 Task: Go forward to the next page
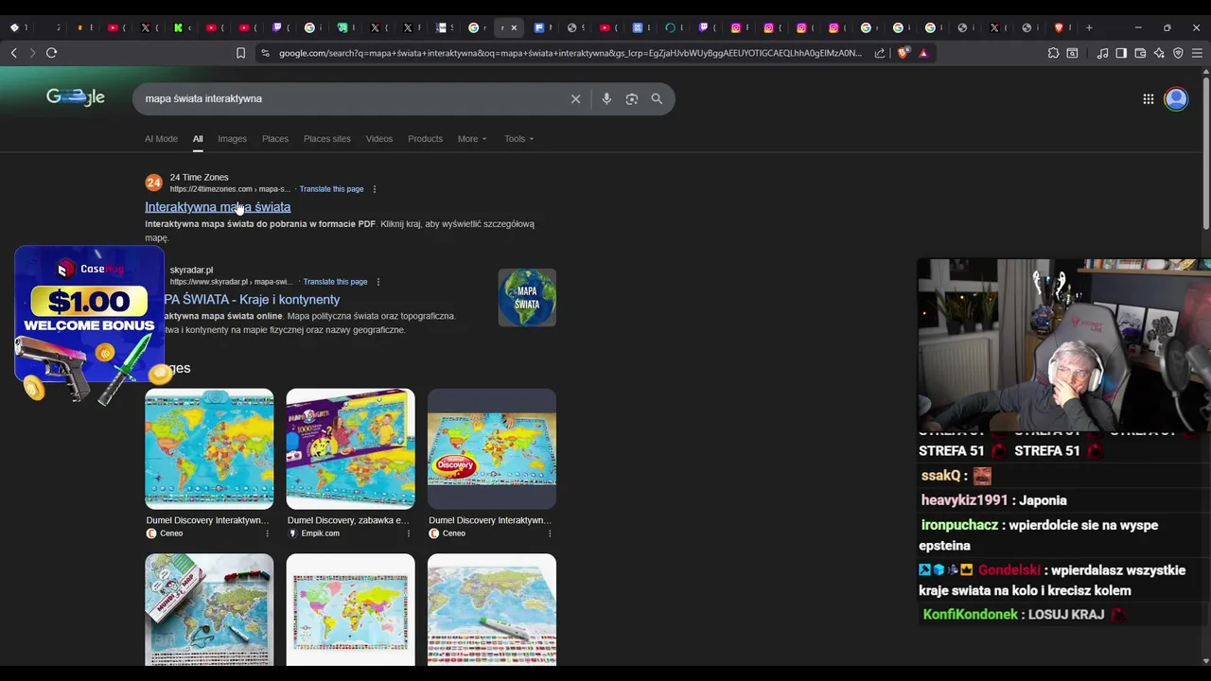pyautogui.click(x=32, y=53)
